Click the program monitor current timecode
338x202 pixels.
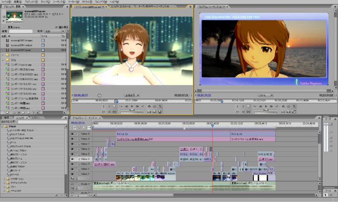point(204,95)
